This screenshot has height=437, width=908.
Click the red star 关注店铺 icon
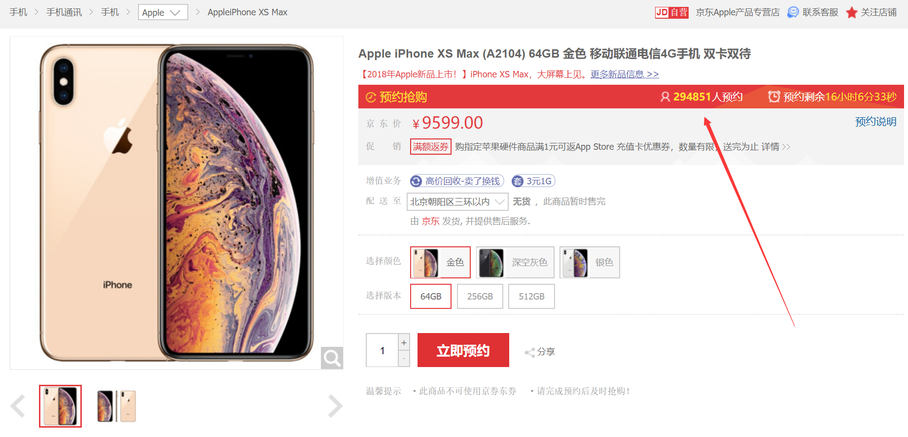click(x=851, y=12)
